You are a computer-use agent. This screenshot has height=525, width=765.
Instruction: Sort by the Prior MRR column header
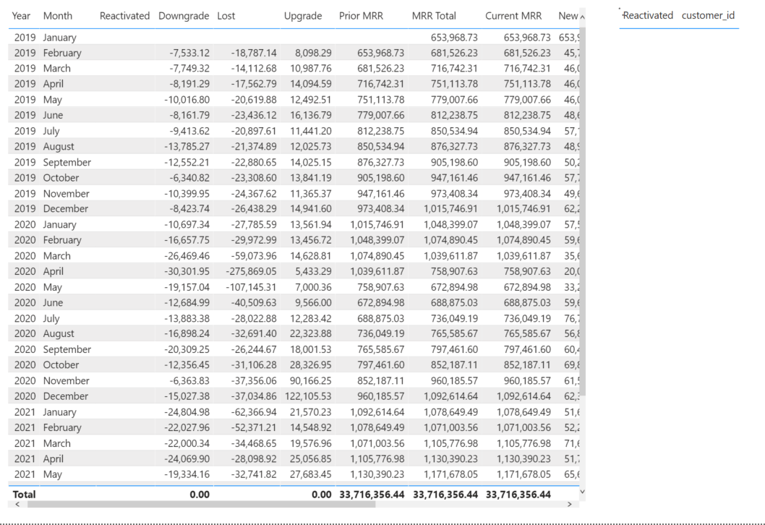point(362,15)
